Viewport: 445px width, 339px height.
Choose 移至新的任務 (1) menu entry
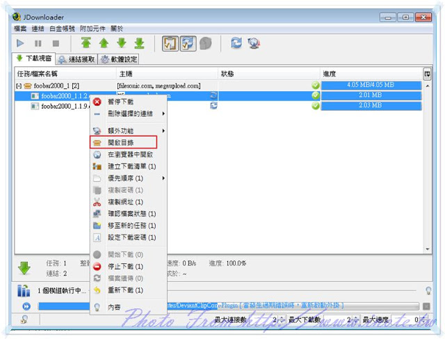coord(128,226)
